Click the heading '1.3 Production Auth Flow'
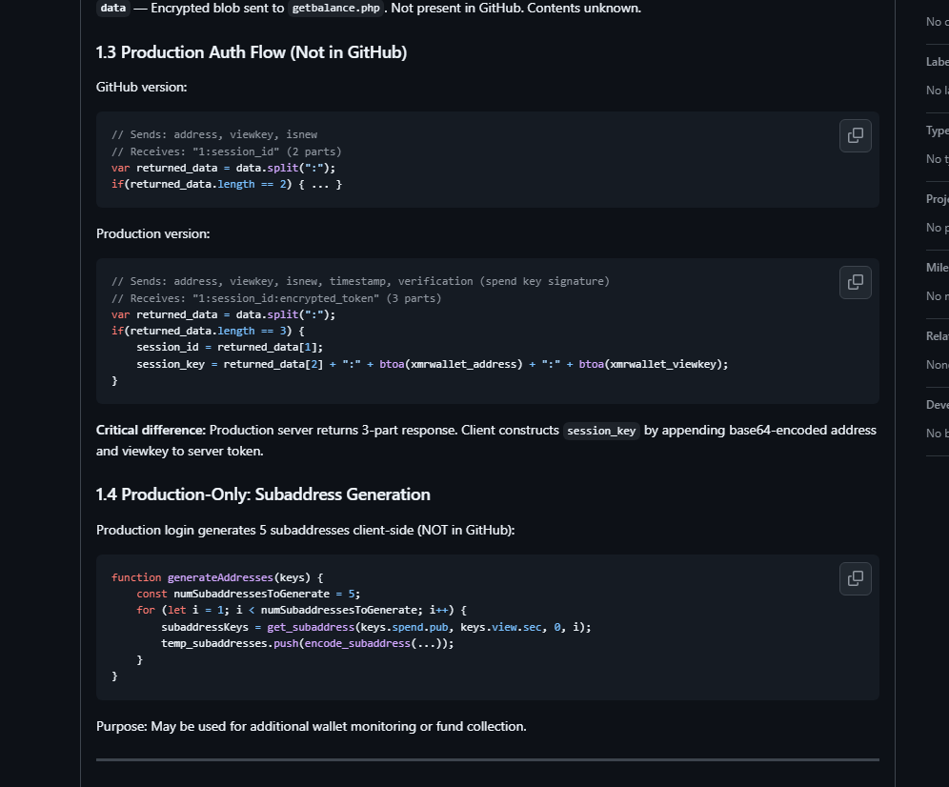 coord(251,52)
